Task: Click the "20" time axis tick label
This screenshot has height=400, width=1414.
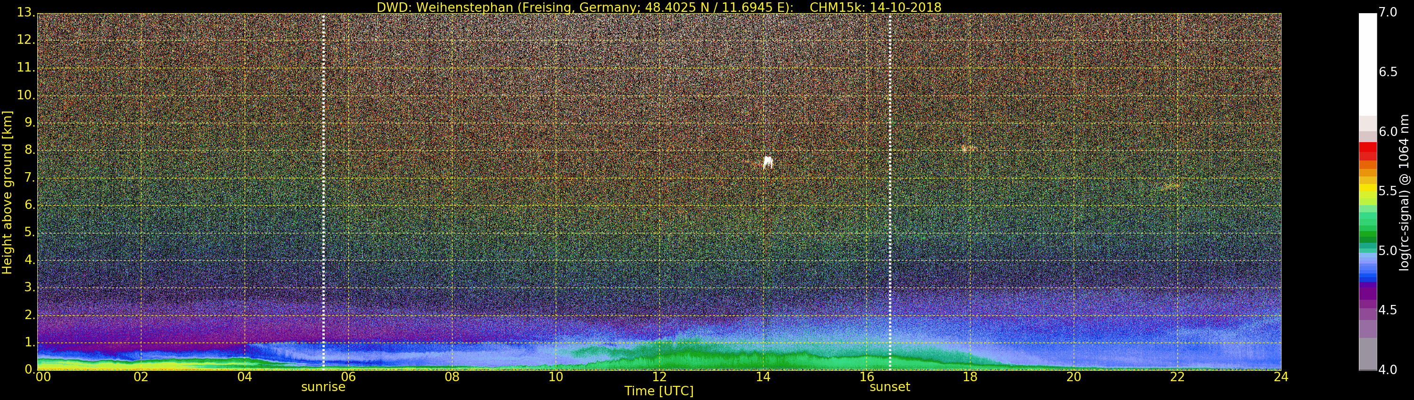Action: click(x=1074, y=377)
